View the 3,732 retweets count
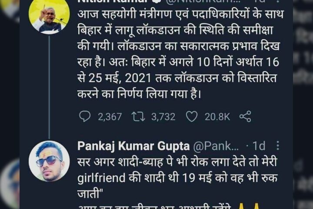313x209 pixels. pyautogui.click(x=163, y=117)
